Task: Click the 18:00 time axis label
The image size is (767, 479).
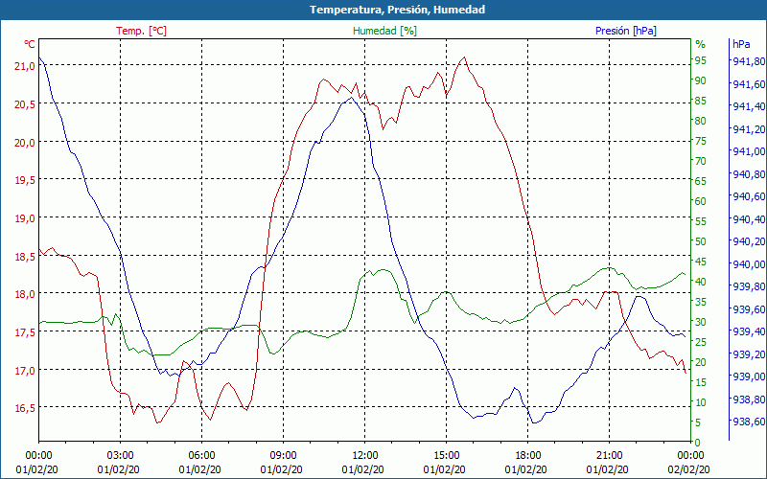Action: click(x=527, y=457)
